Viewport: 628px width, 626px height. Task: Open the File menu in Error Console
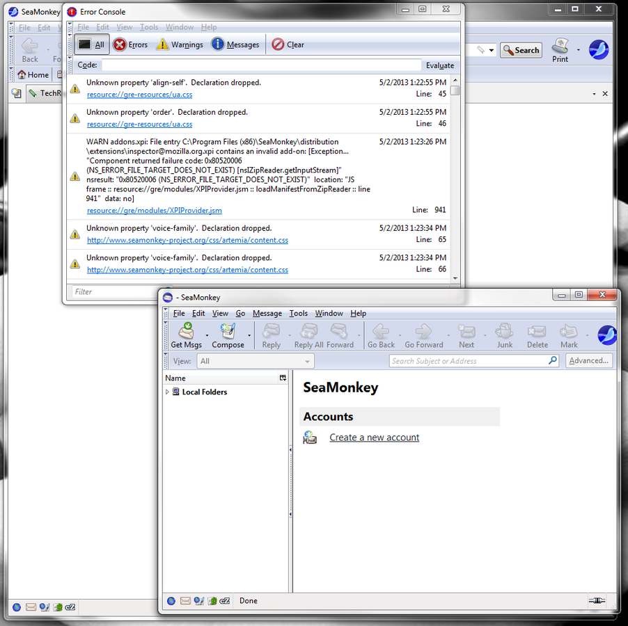coord(84,27)
